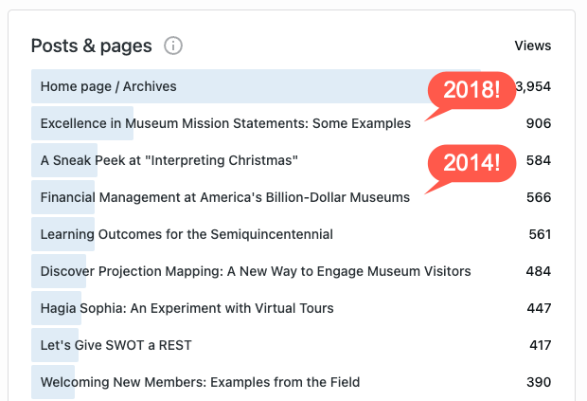Click the info icon beside Posts & pages

[x=172, y=46]
